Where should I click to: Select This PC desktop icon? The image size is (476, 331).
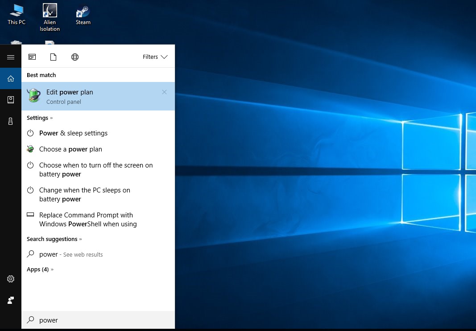(x=17, y=15)
